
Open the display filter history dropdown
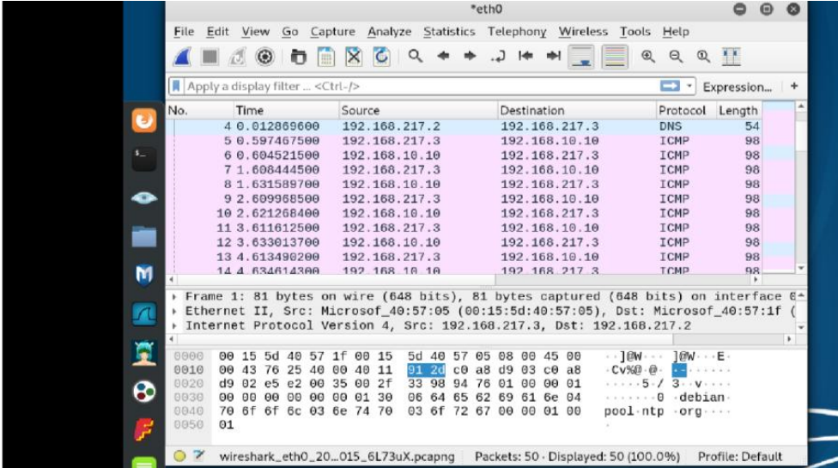click(689, 87)
